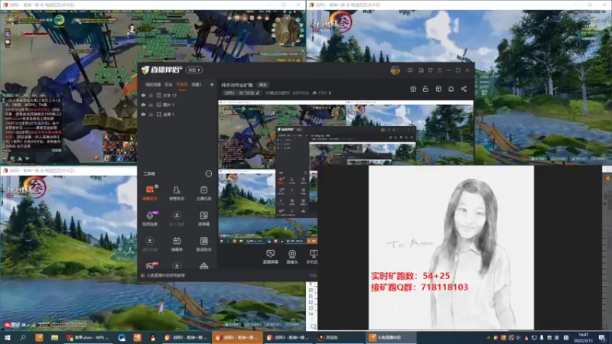Open the taskbar search

(23, 338)
